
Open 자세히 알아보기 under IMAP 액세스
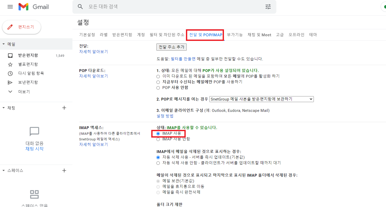point(93,145)
